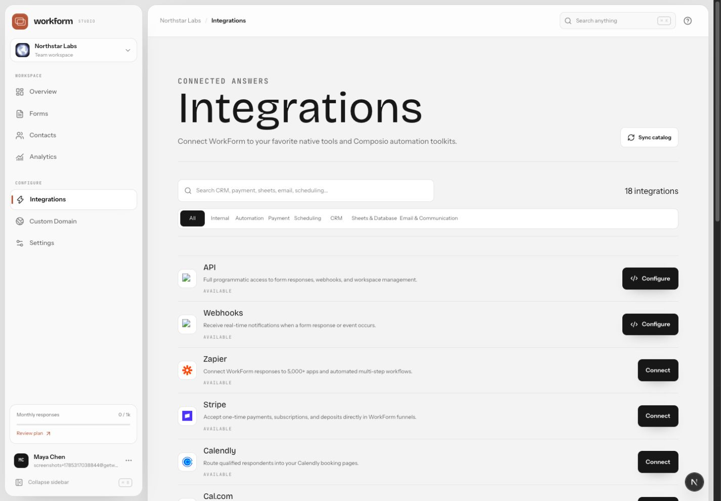Click the Webhooks integration title
The width and height of the screenshot is (721, 501).
click(x=223, y=313)
